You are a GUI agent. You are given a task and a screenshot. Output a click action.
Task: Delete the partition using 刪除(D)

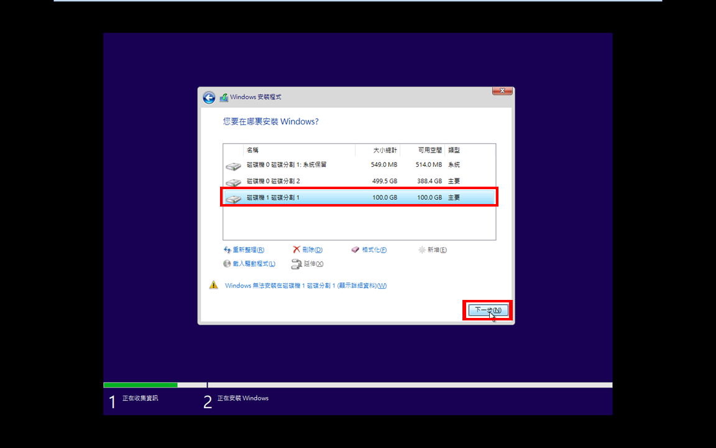(x=313, y=250)
